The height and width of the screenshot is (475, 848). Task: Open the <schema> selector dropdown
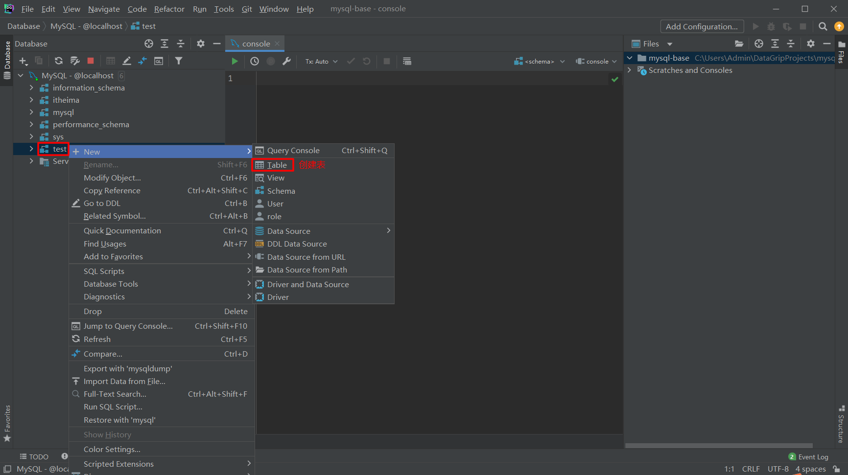[x=540, y=62]
